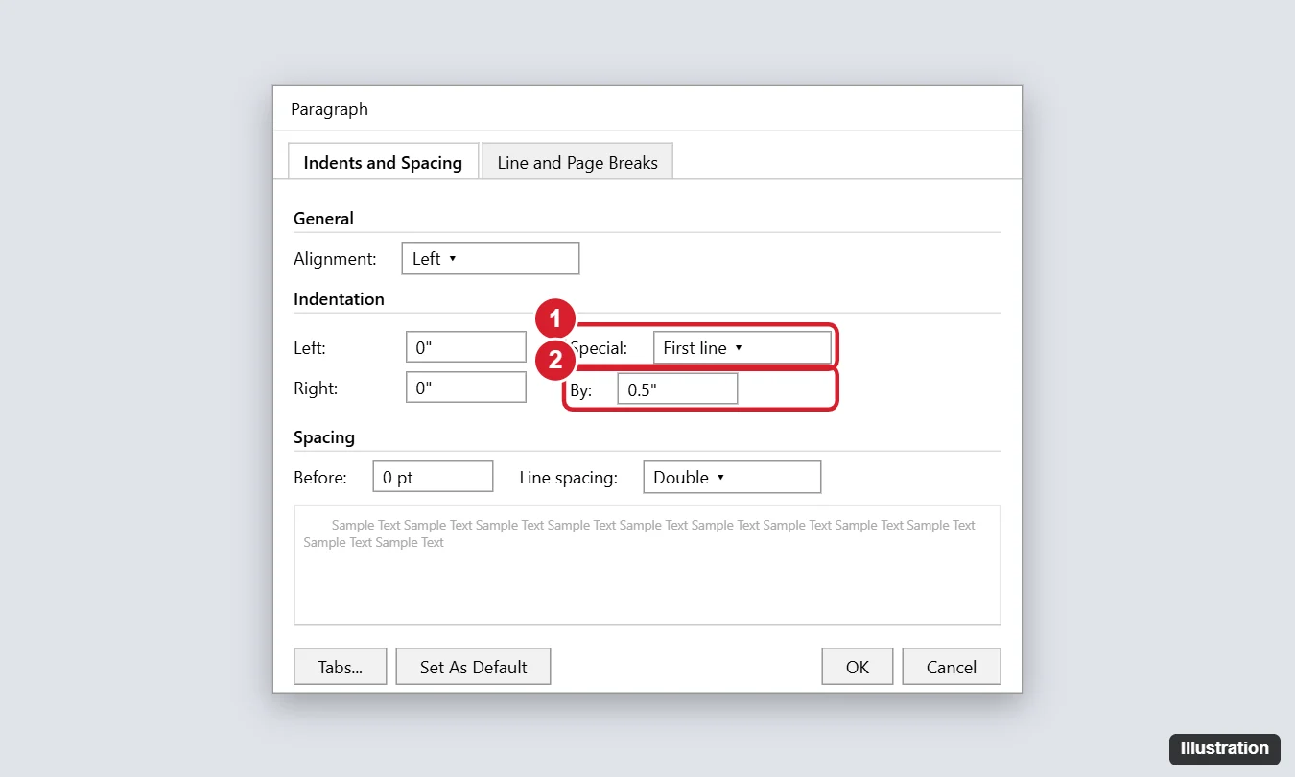Click the Paragraph dialog title
Image resolution: width=1295 pixels, height=777 pixels.
(x=329, y=108)
